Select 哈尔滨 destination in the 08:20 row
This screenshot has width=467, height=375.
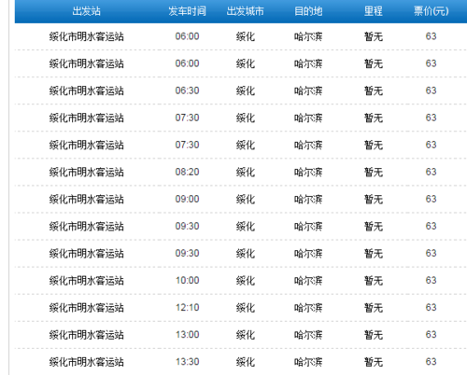click(x=308, y=172)
